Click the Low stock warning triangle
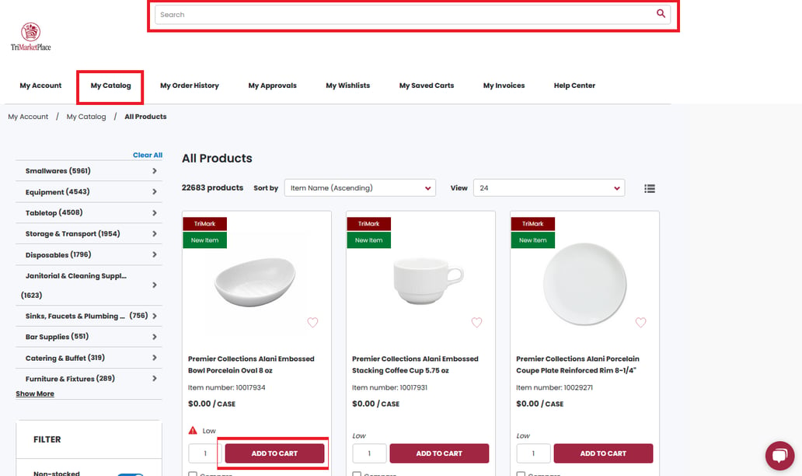 [x=193, y=430]
